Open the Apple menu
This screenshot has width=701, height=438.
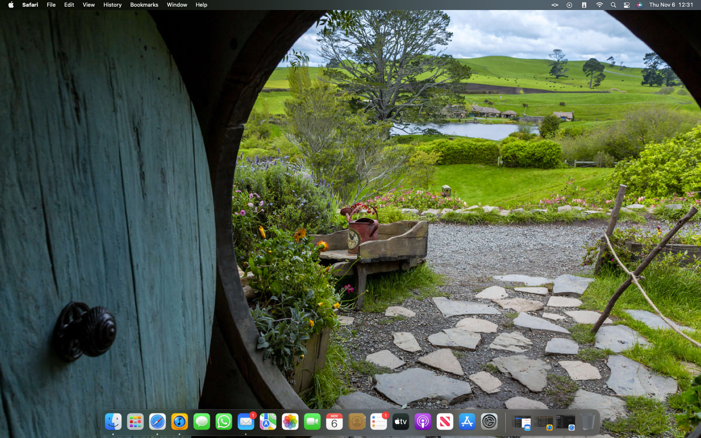(x=11, y=5)
